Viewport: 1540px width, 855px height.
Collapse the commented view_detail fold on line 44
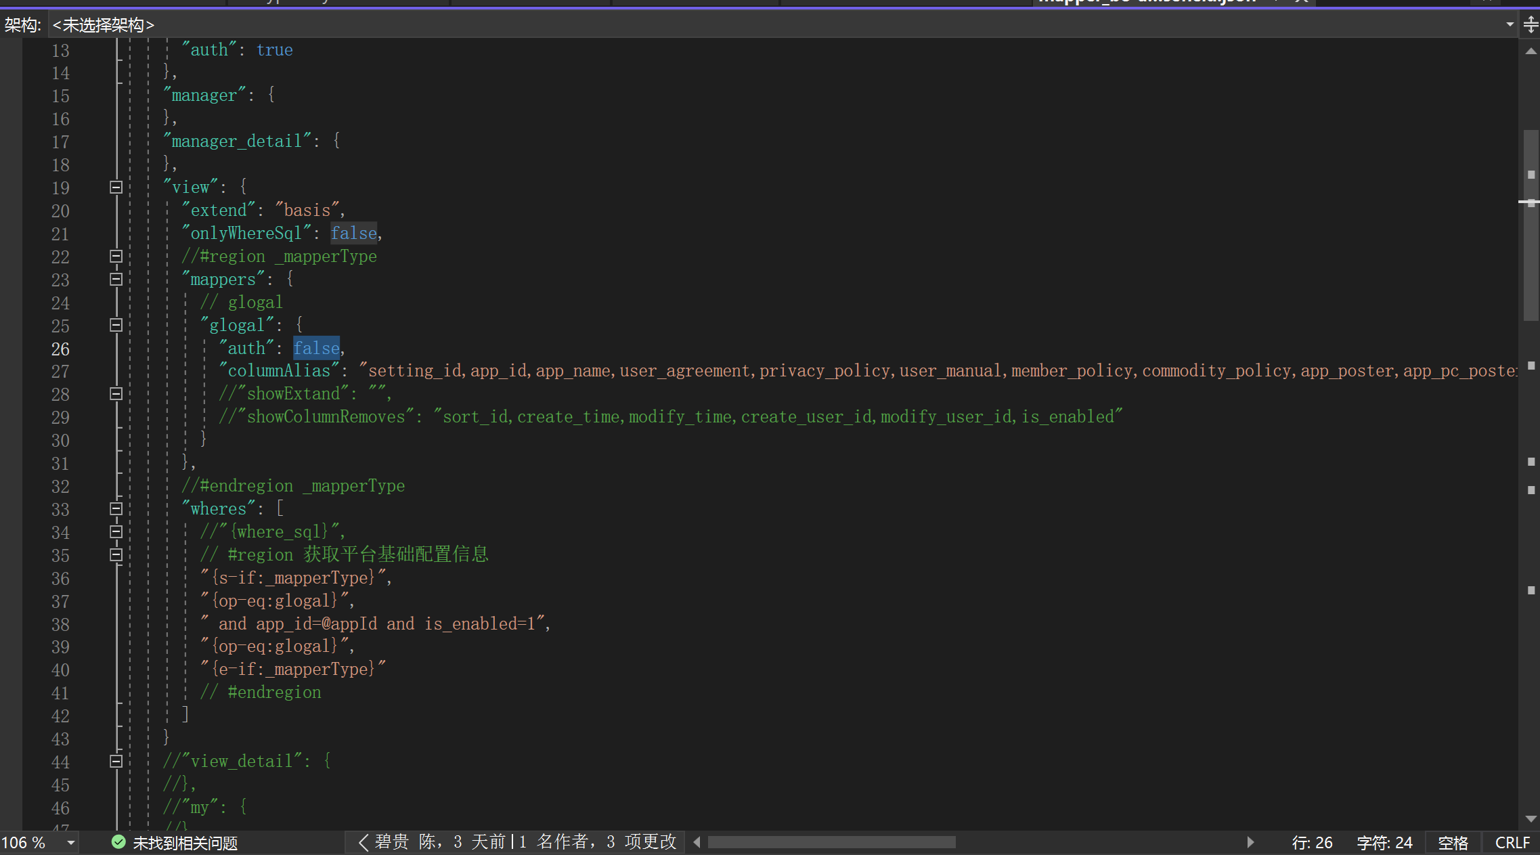(x=116, y=762)
